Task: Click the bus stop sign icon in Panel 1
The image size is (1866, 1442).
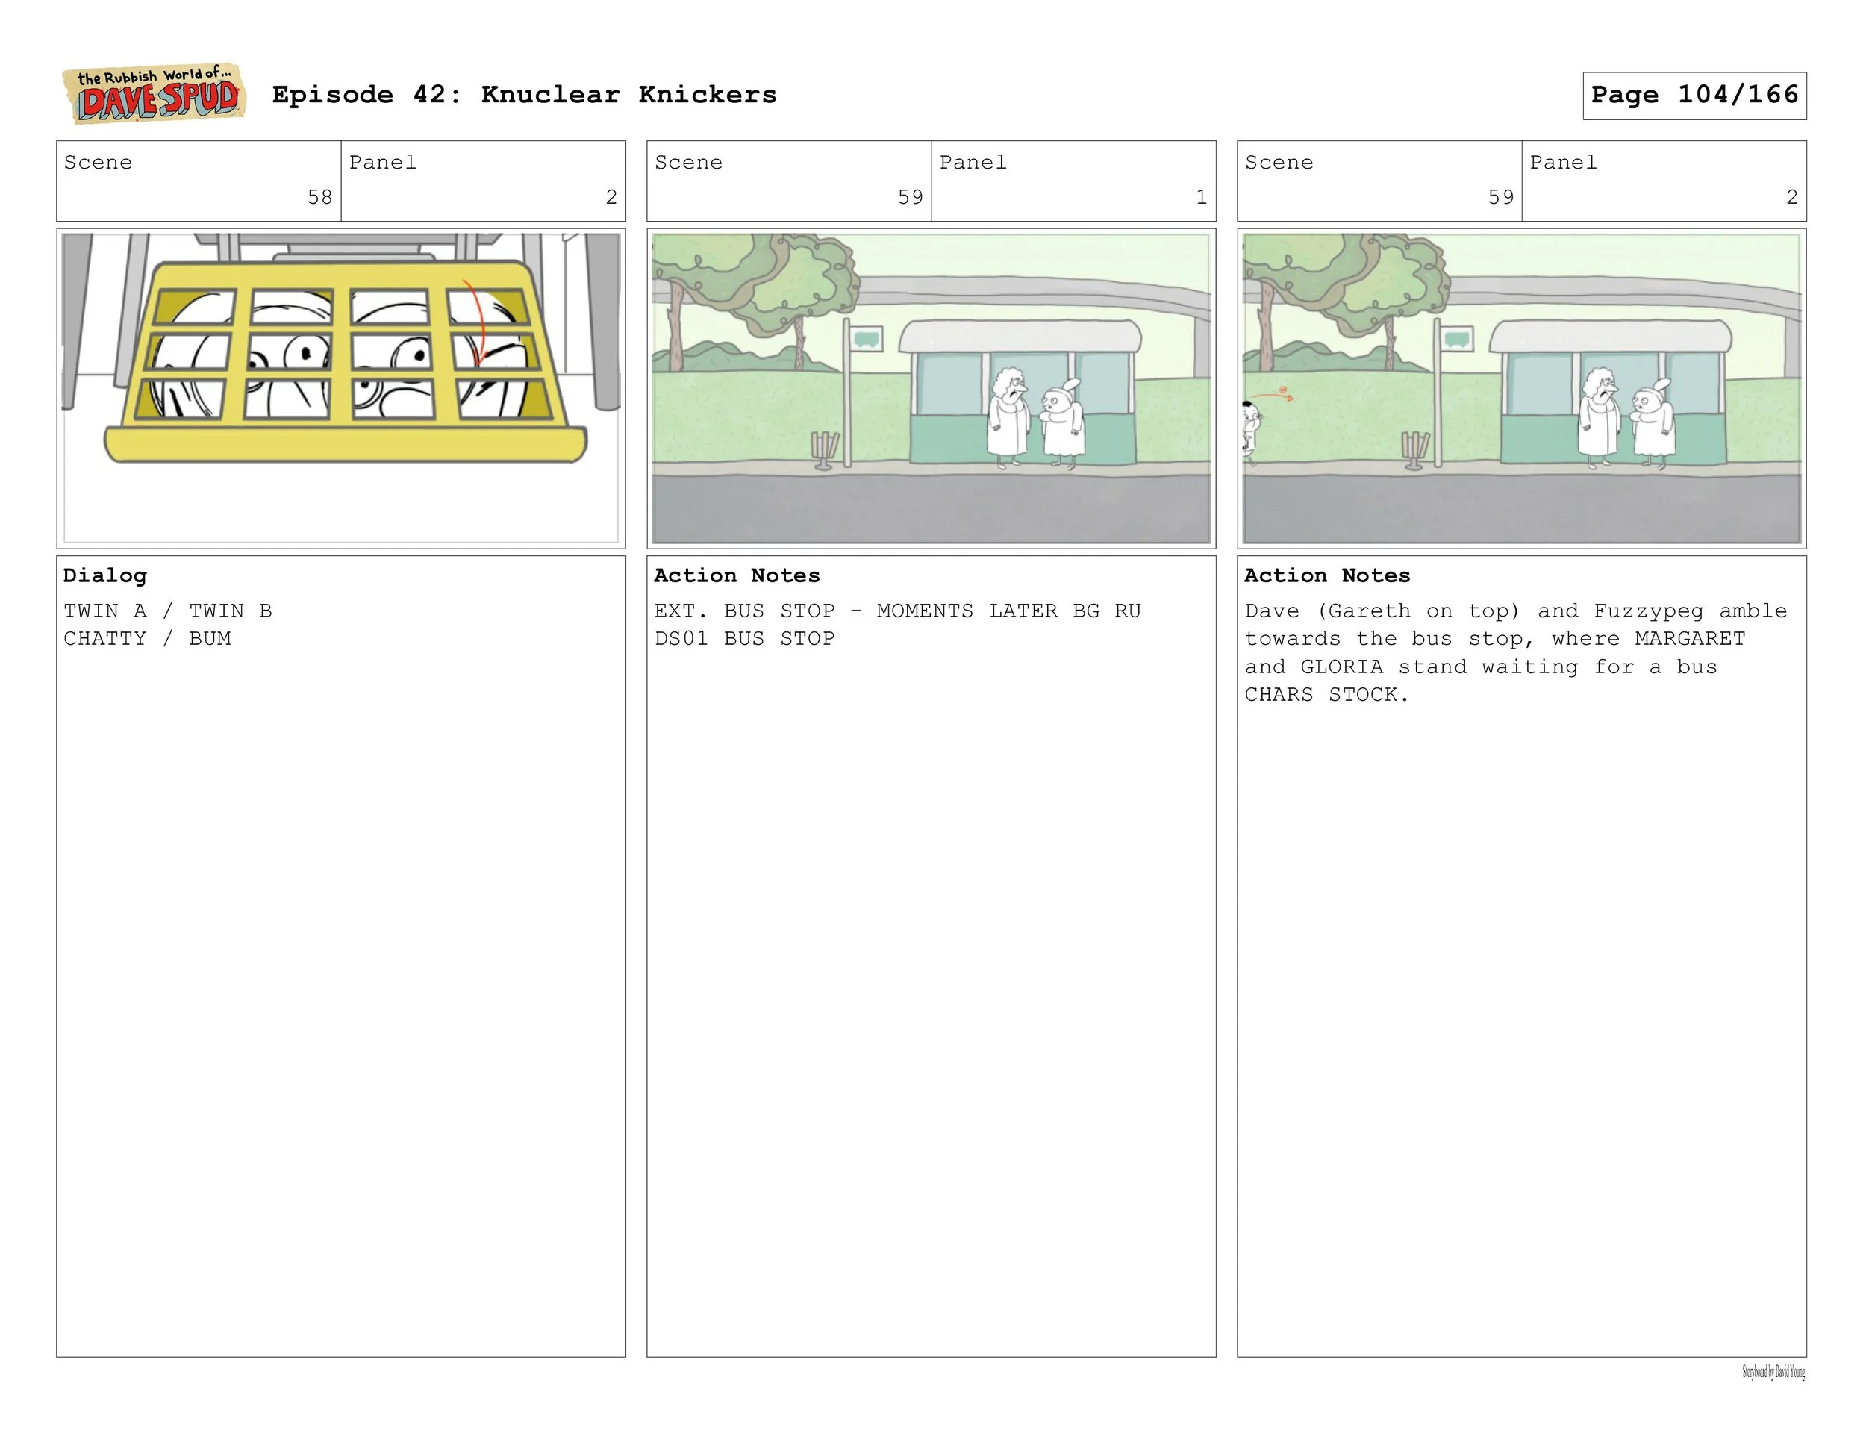Action: pyautogui.click(x=867, y=339)
